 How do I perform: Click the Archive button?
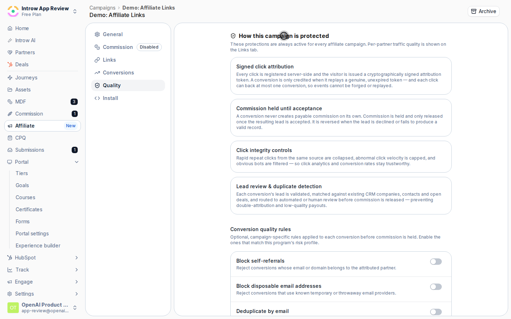(x=484, y=11)
